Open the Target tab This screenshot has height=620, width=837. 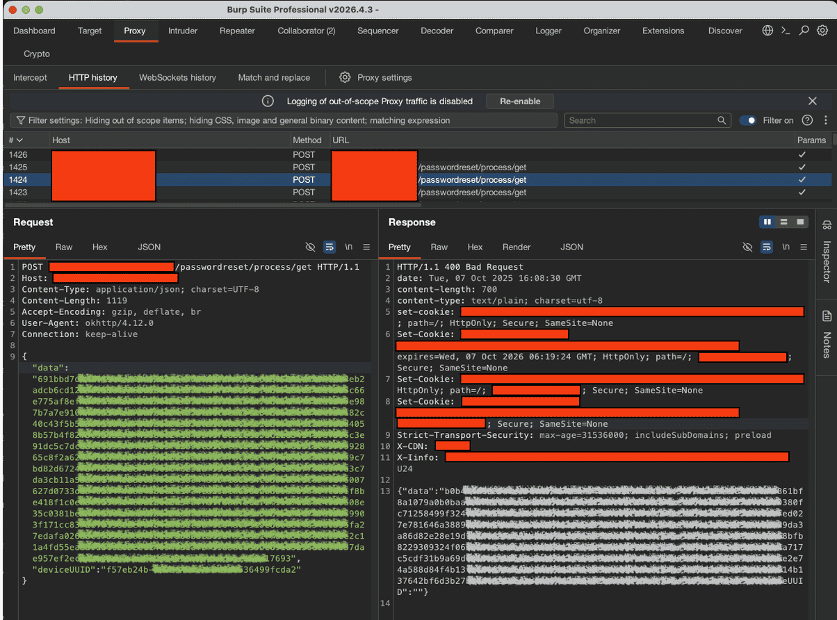pyautogui.click(x=90, y=31)
